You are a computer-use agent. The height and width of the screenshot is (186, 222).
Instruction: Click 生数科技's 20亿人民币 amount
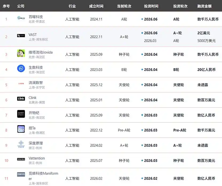[207, 70]
